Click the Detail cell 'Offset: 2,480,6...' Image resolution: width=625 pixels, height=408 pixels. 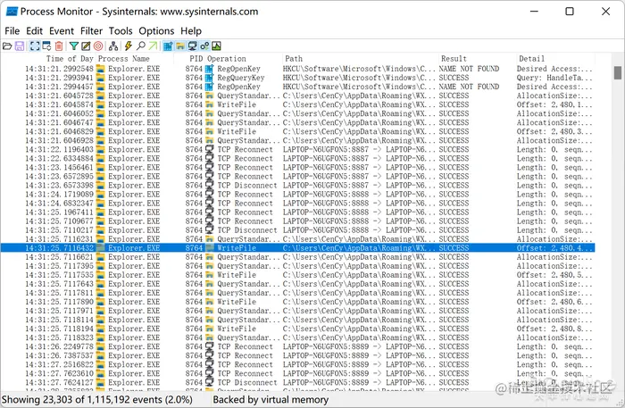(554, 302)
